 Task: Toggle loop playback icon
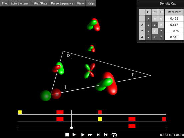[x=114, y=135]
